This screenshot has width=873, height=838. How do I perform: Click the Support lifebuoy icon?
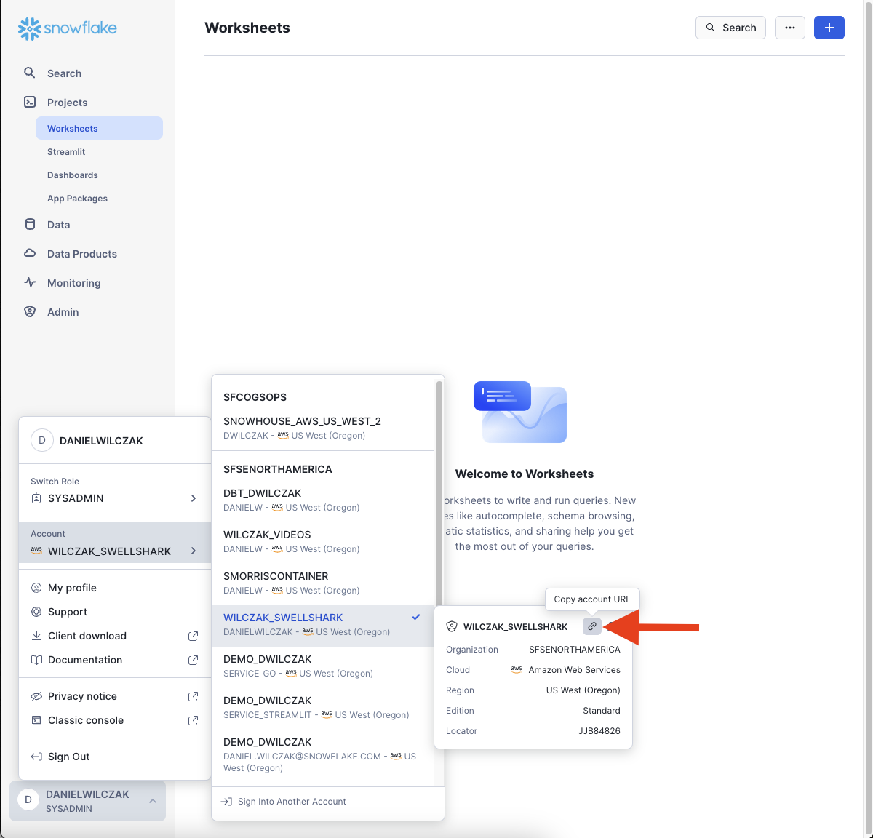click(36, 612)
